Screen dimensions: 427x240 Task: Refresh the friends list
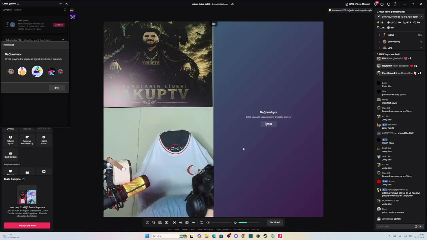pos(63,40)
